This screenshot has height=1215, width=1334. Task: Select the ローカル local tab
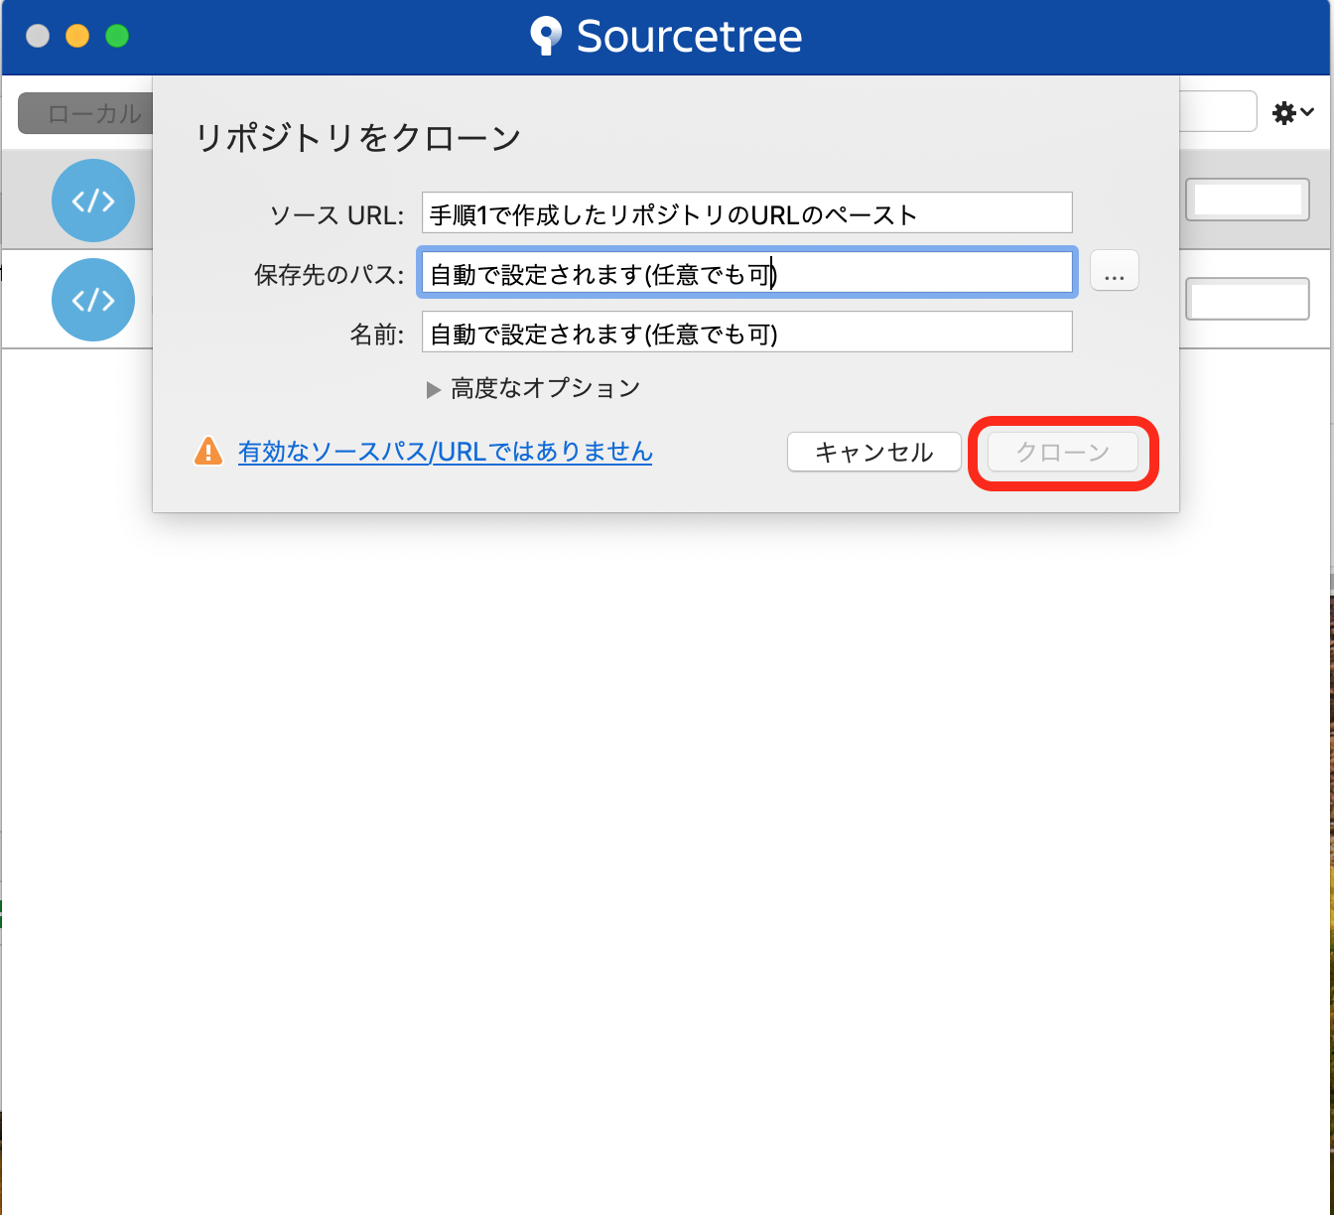point(86,114)
